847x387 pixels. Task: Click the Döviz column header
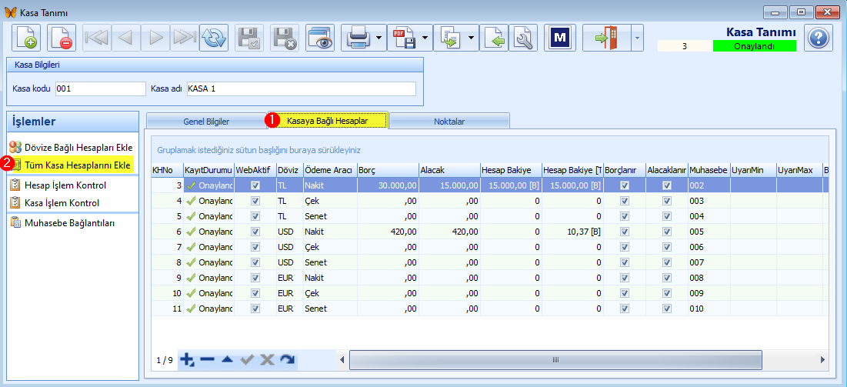tap(289, 170)
